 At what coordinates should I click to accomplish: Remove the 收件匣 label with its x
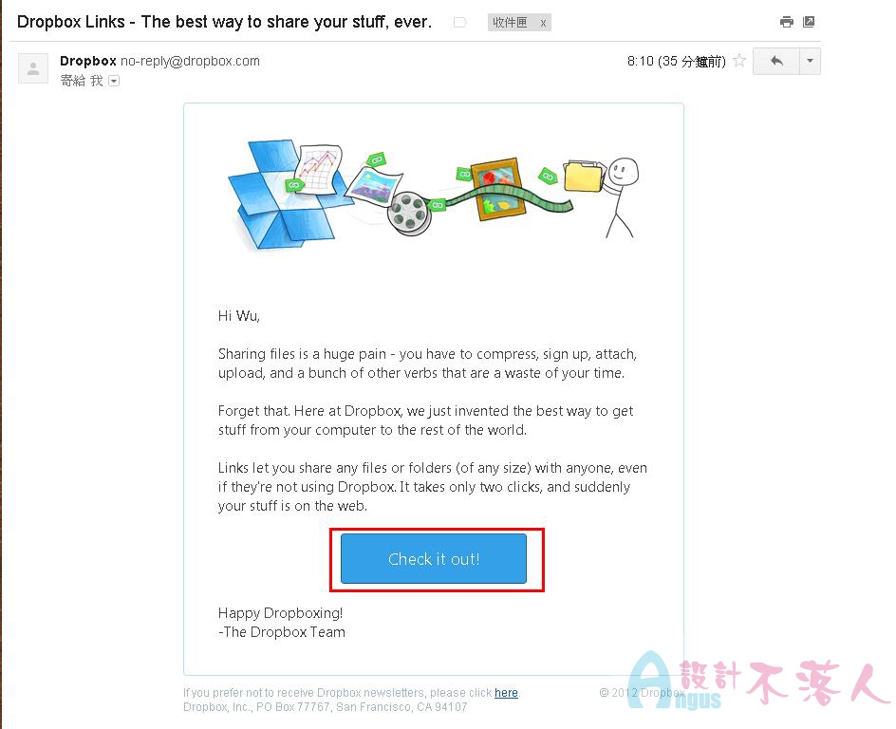pyautogui.click(x=543, y=23)
